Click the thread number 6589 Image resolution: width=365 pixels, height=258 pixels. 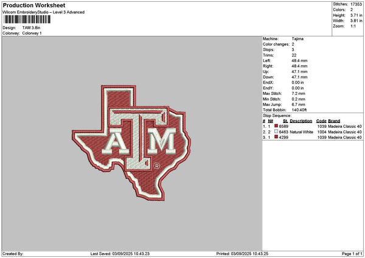click(x=283, y=127)
